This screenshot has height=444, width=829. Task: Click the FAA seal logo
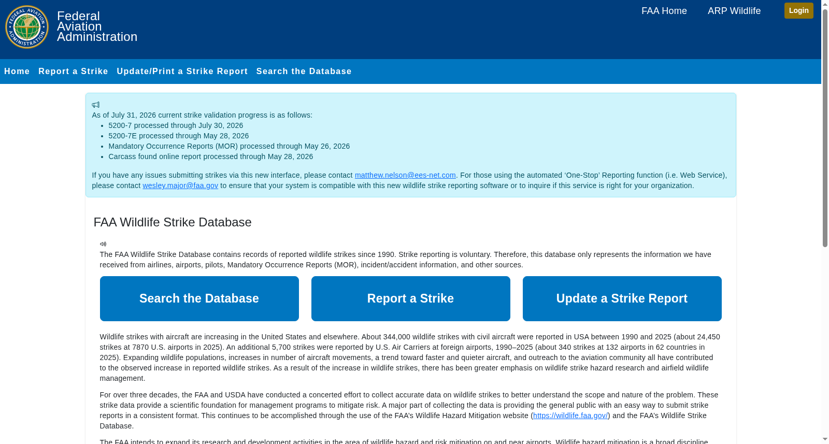pyautogui.click(x=27, y=27)
